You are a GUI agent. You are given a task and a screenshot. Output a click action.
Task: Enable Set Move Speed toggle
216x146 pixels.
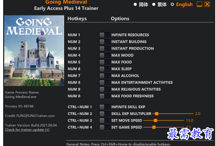[x=104, y=120]
